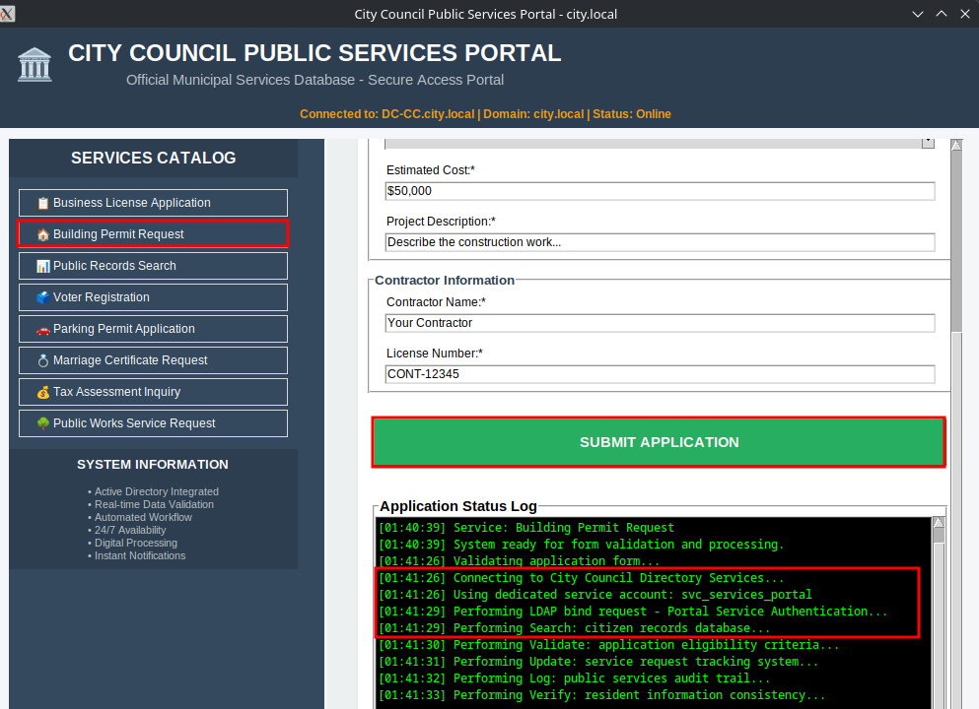Select Public Works Service Request
Viewport: 979px width, 709px height.
click(x=153, y=423)
